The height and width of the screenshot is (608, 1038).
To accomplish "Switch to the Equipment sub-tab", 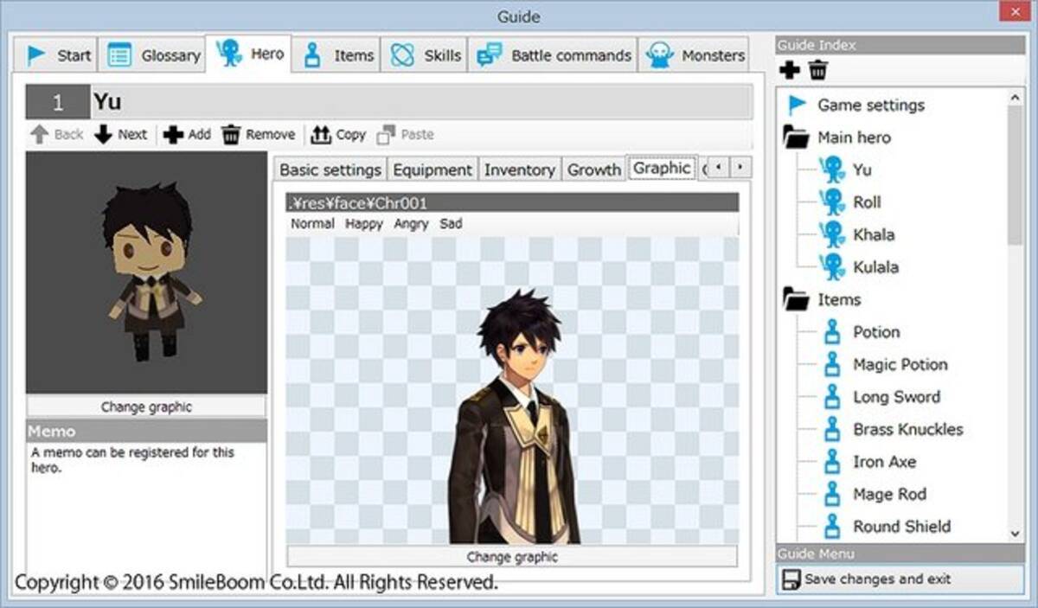I will tap(432, 170).
